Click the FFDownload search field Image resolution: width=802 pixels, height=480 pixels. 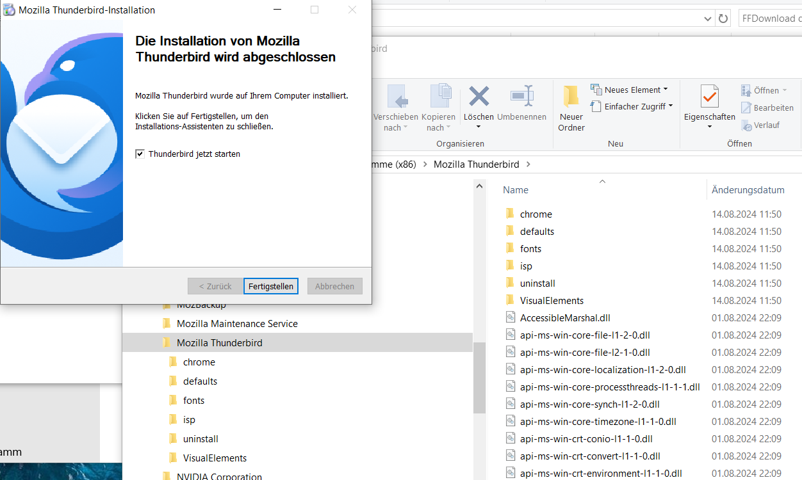pyautogui.click(x=770, y=19)
